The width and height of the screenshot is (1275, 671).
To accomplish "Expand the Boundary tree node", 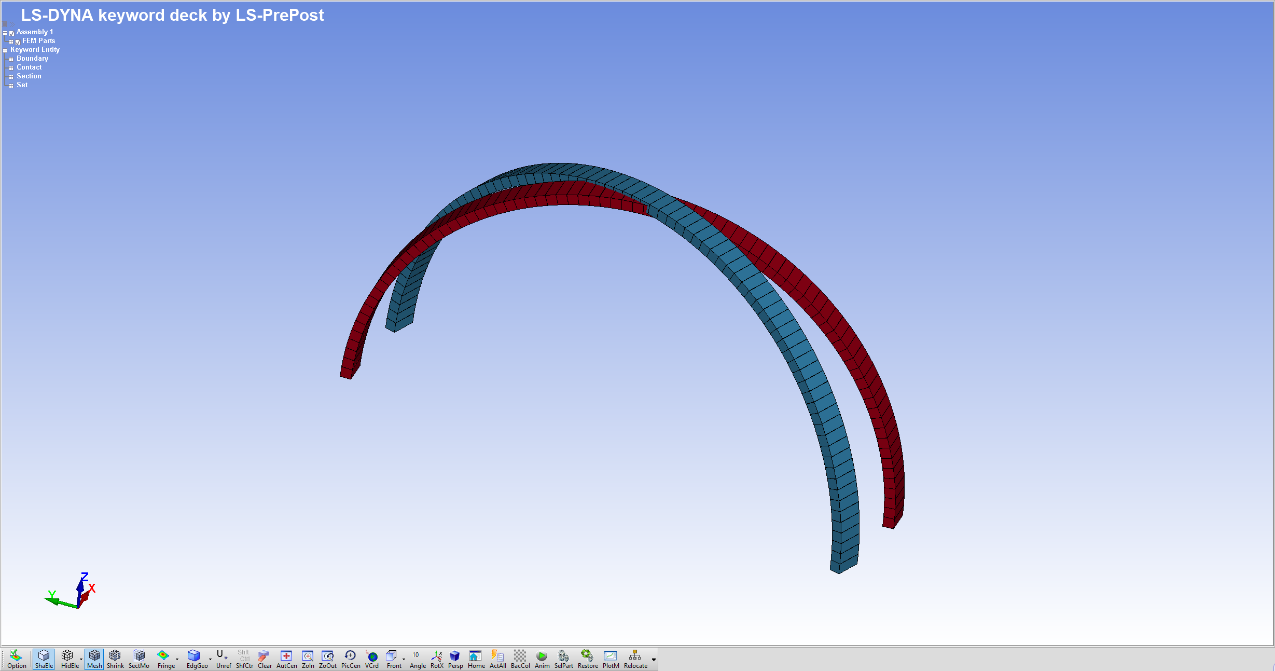I will tap(11, 59).
